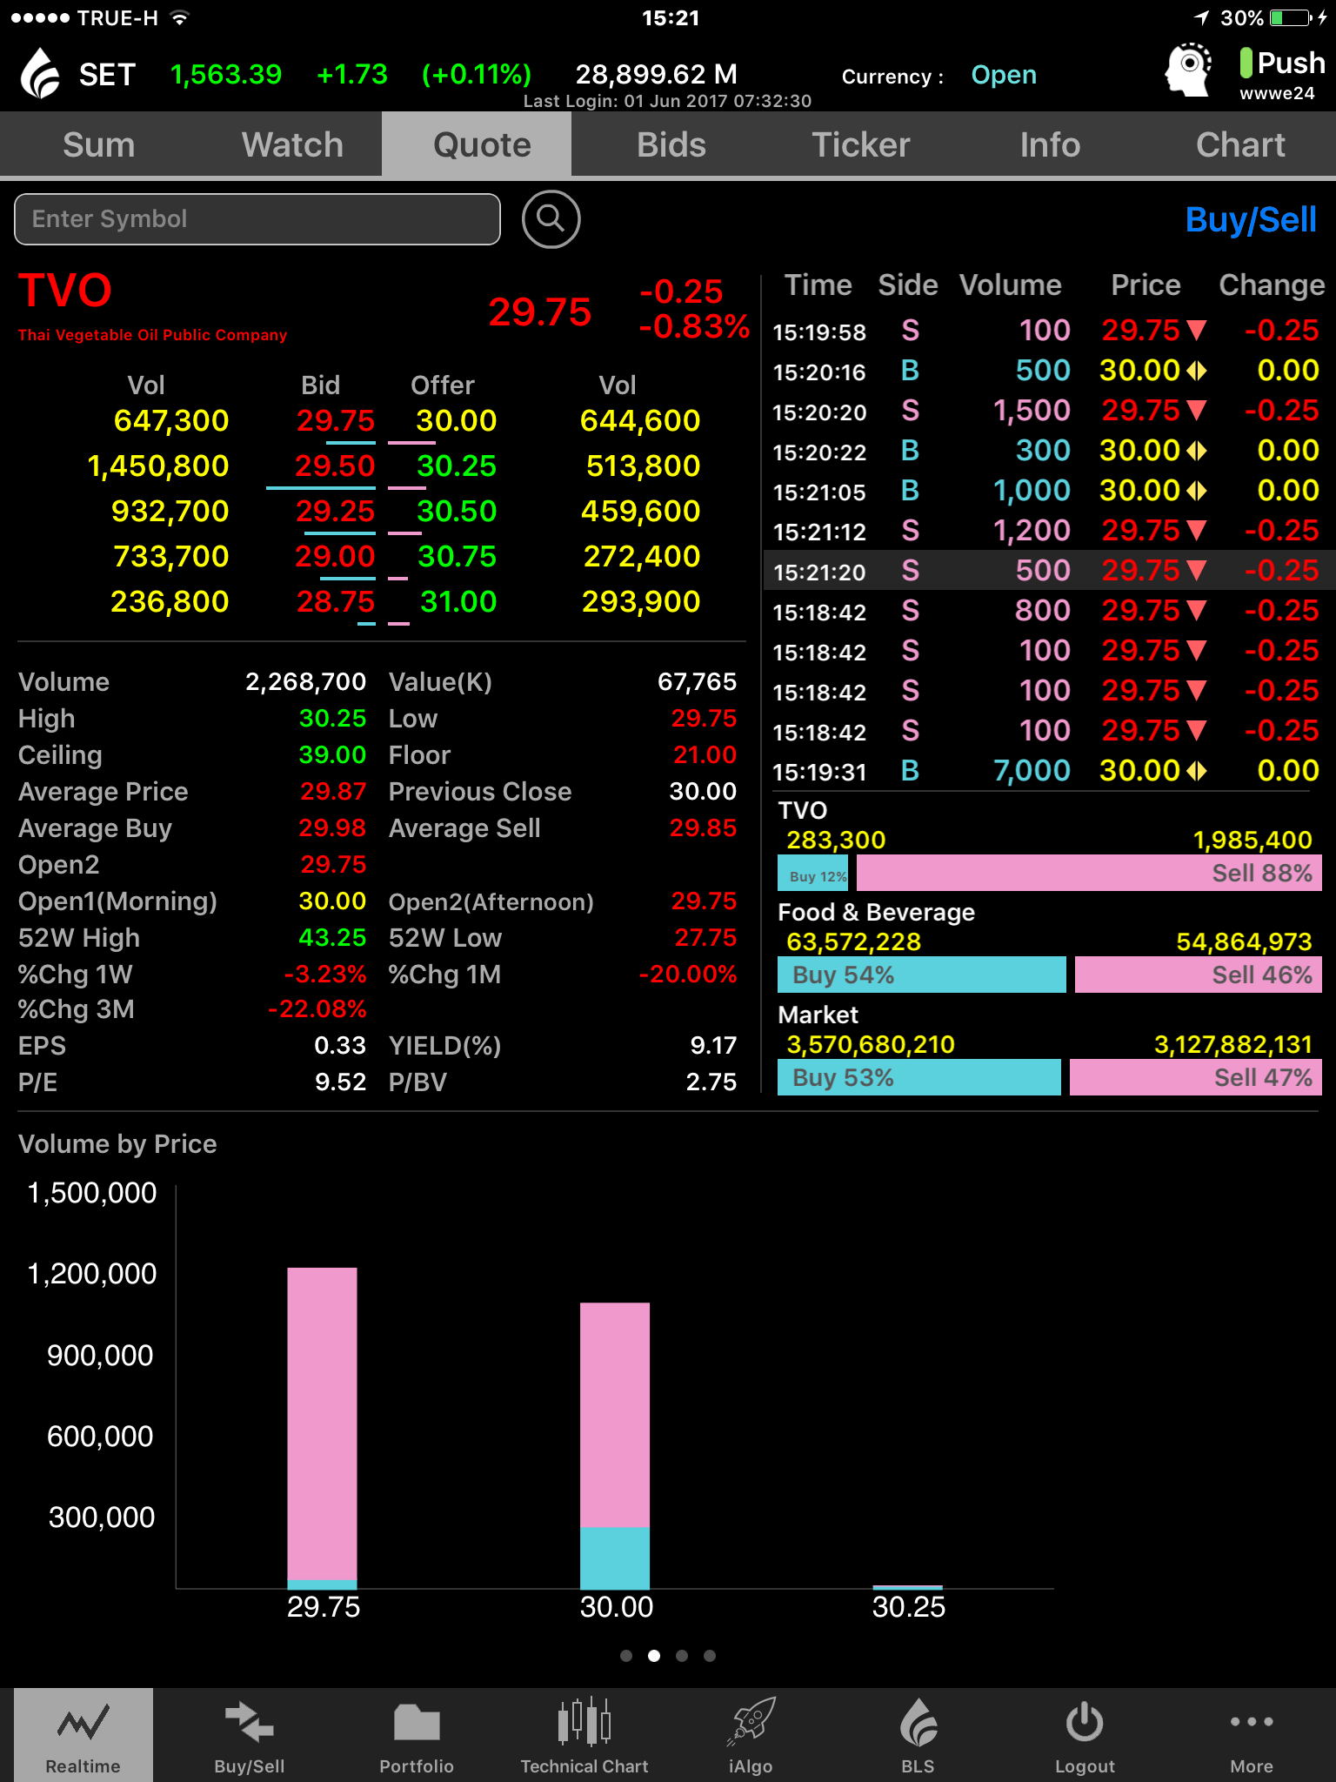Tap market value 28,899.62 M
This screenshot has width=1336, height=1782.
point(656,75)
